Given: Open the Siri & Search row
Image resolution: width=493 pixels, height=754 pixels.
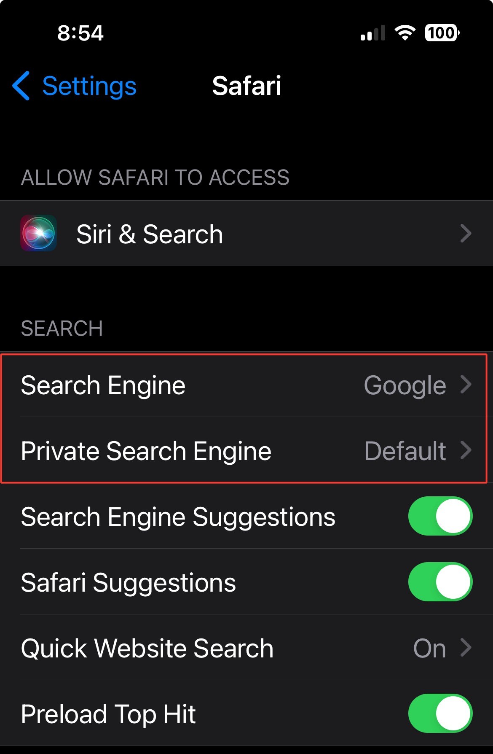Looking at the screenshot, I should (x=246, y=233).
